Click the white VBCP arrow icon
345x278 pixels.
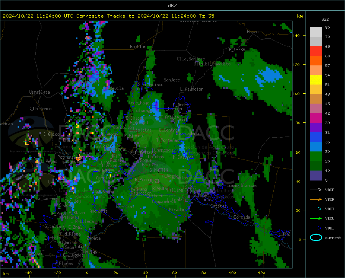coord(316,190)
